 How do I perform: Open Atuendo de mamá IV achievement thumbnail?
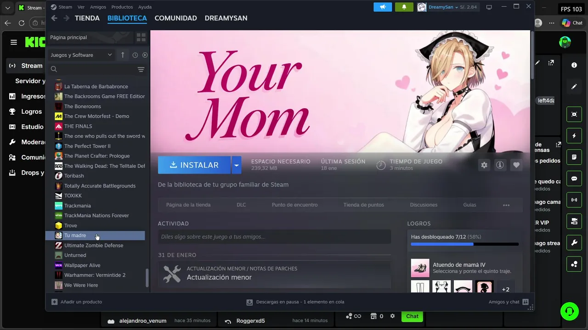click(x=420, y=268)
